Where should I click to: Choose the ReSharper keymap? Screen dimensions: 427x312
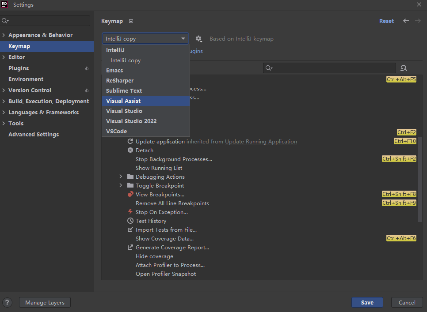click(146, 80)
